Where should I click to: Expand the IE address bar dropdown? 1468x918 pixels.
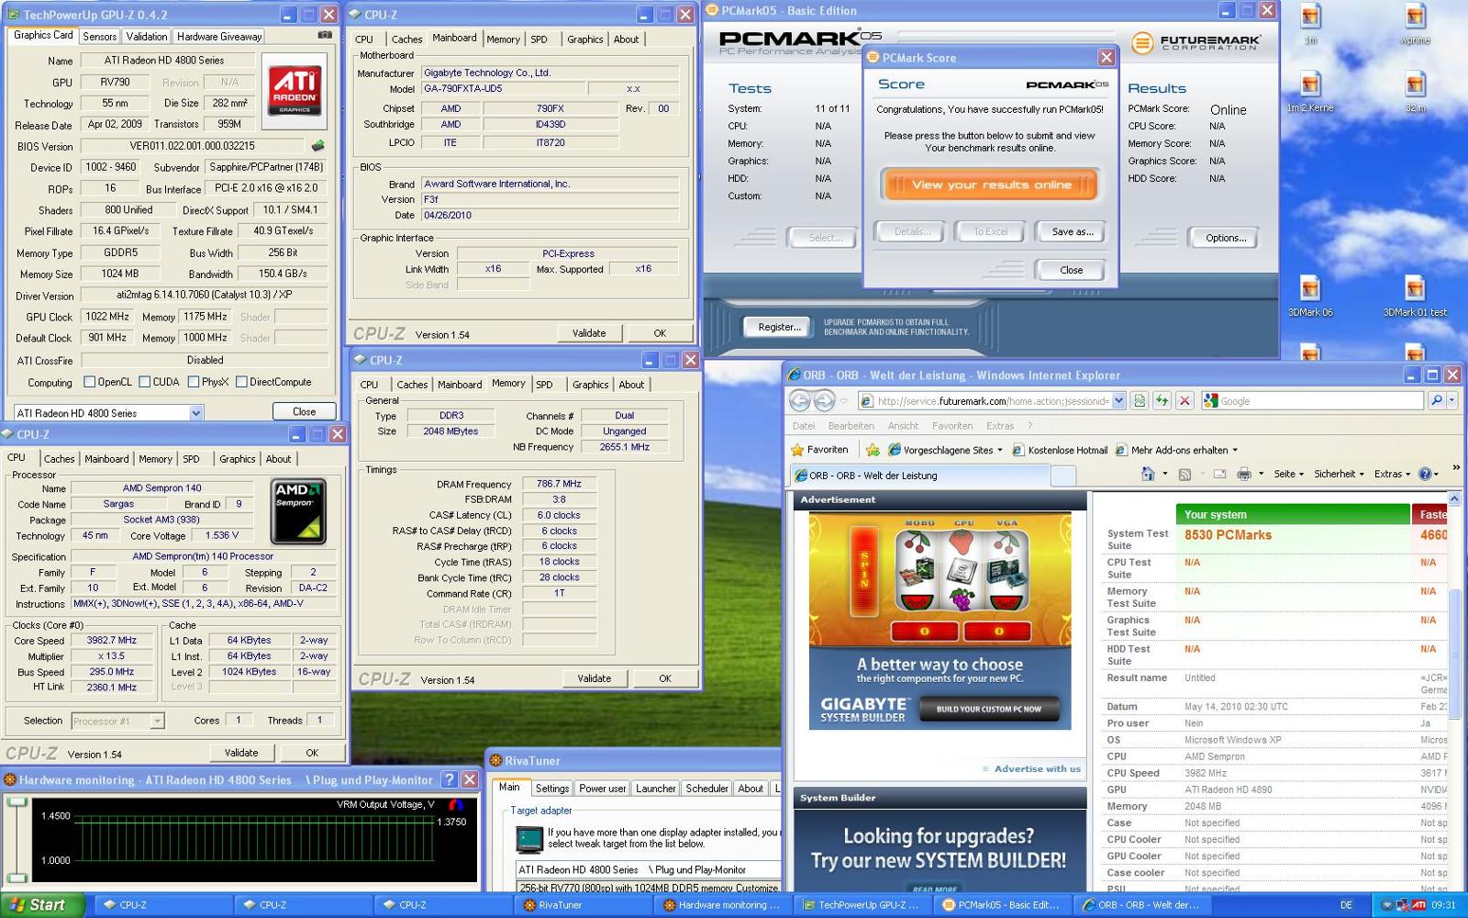(1118, 400)
